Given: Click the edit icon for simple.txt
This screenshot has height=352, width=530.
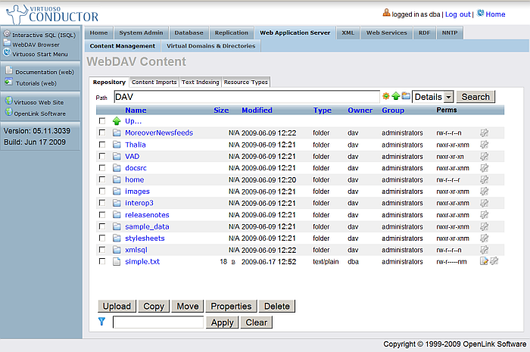Looking at the screenshot, I should click(484, 261).
